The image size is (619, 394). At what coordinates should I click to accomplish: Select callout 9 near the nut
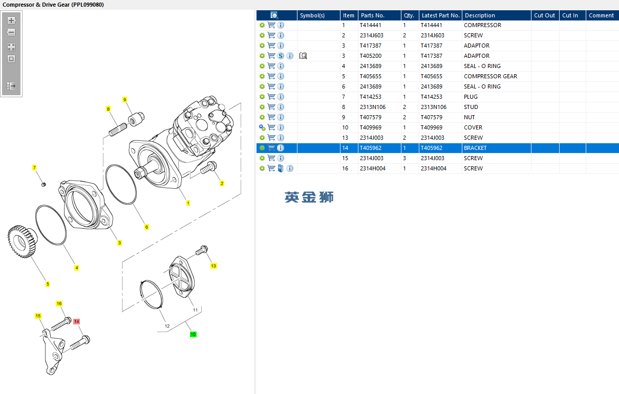124,100
